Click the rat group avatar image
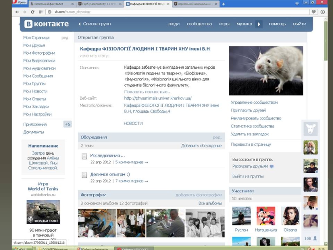This screenshot has width=333, height=250. (266, 71)
